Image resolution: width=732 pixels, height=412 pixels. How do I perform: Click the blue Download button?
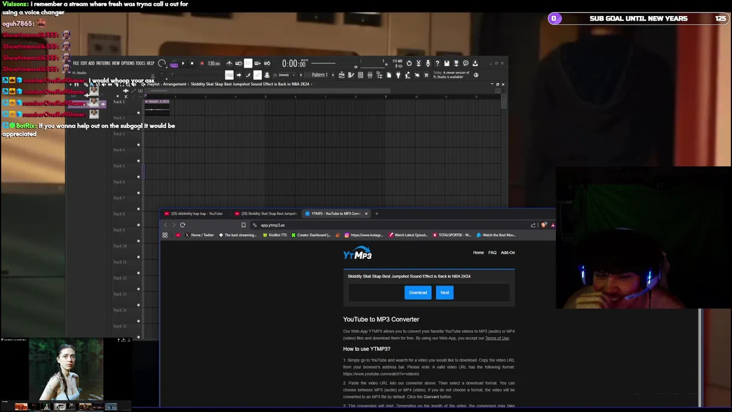pyautogui.click(x=418, y=292)
